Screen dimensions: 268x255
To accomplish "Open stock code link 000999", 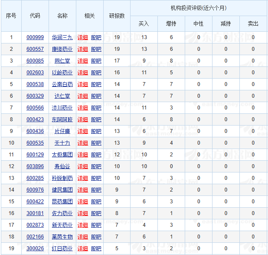I will [35, 37].
